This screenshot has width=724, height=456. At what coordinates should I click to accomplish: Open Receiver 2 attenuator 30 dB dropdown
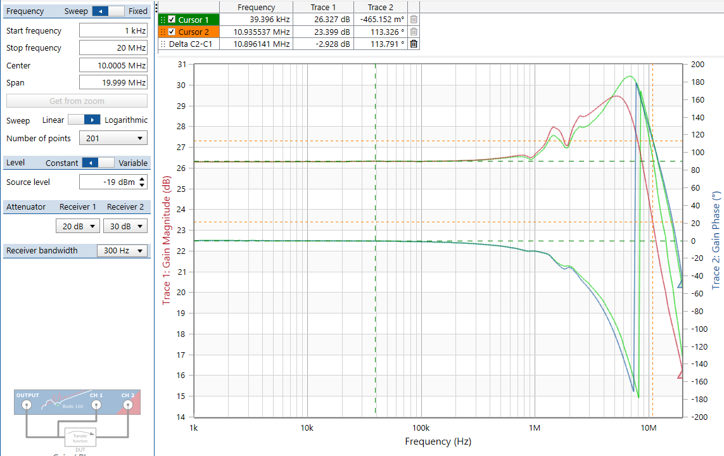pos(125,226)
